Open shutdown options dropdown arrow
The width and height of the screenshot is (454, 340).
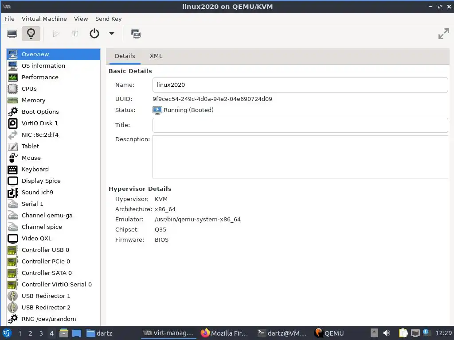pyautogui.click(x=111, y=34)
